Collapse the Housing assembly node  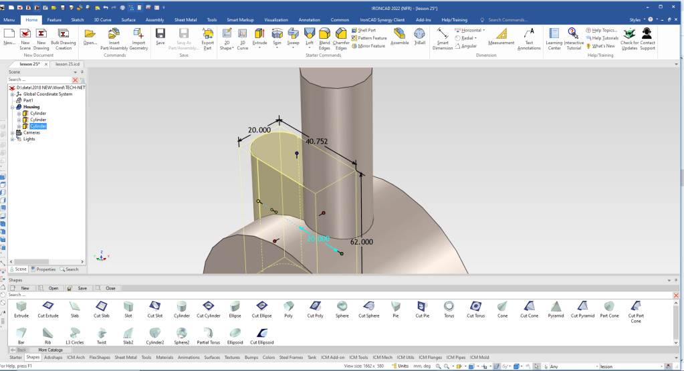[12, 107]
